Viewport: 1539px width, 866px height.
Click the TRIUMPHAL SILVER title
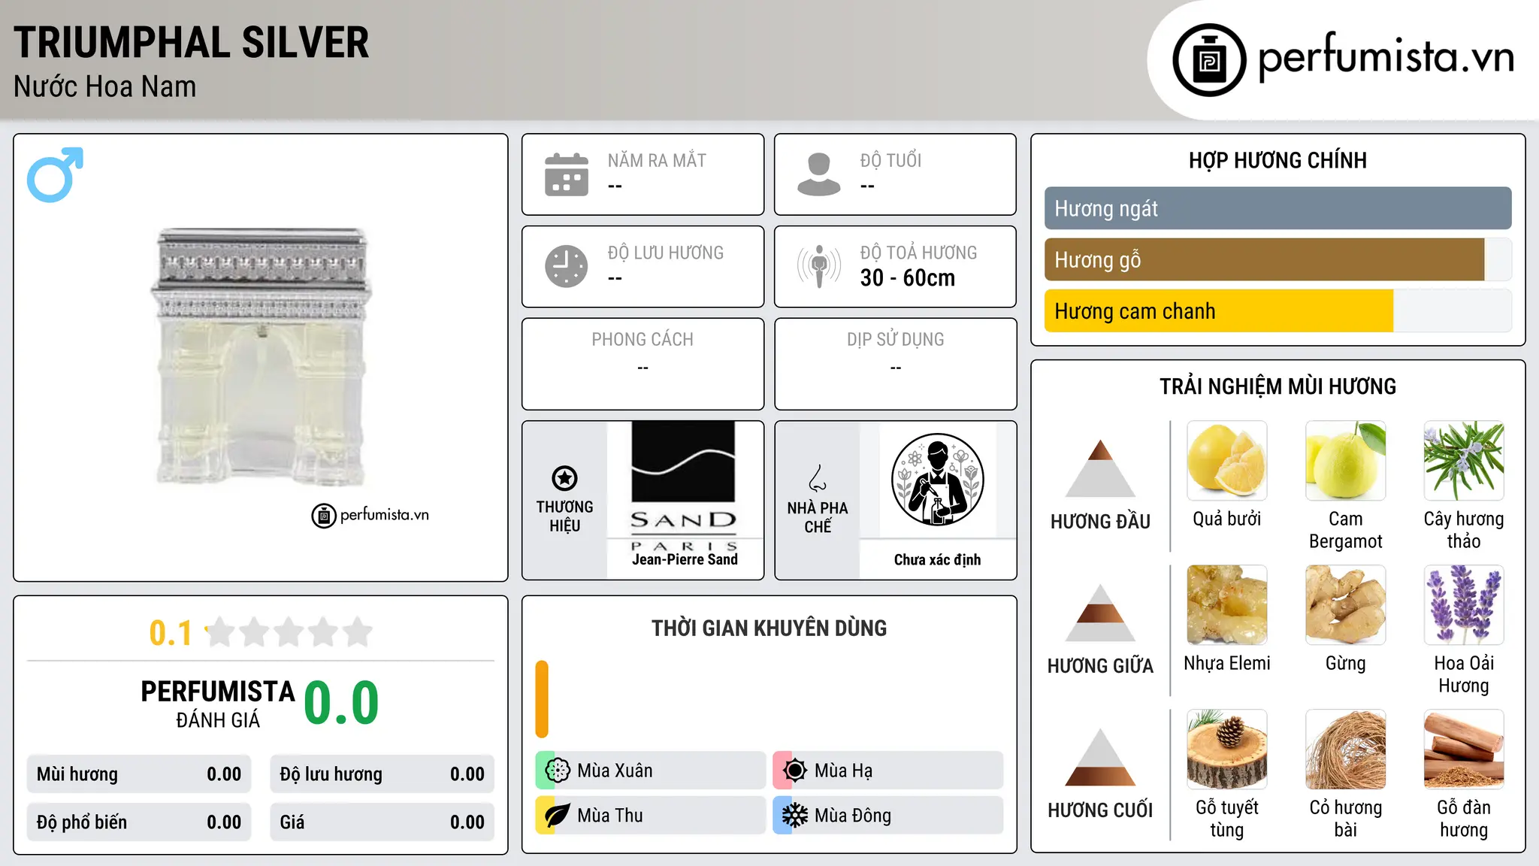(192, 43)
